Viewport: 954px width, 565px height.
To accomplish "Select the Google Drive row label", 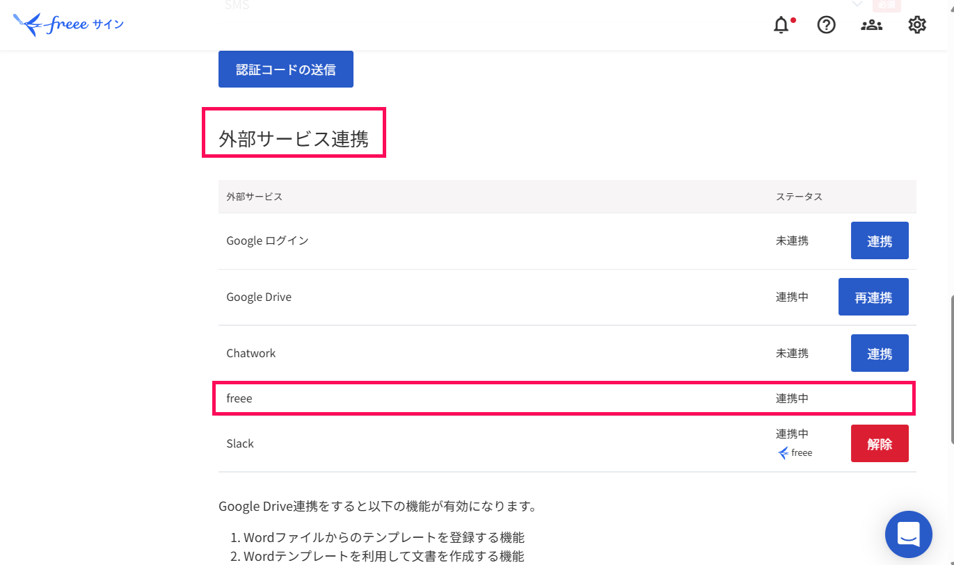I will click(x=259, y=297).
